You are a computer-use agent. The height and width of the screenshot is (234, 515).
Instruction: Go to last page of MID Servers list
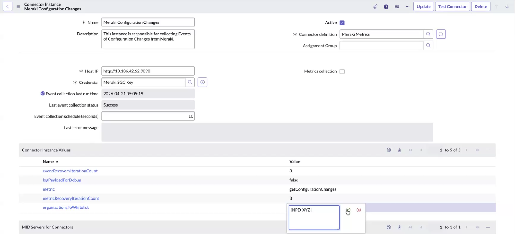(477, 227)
